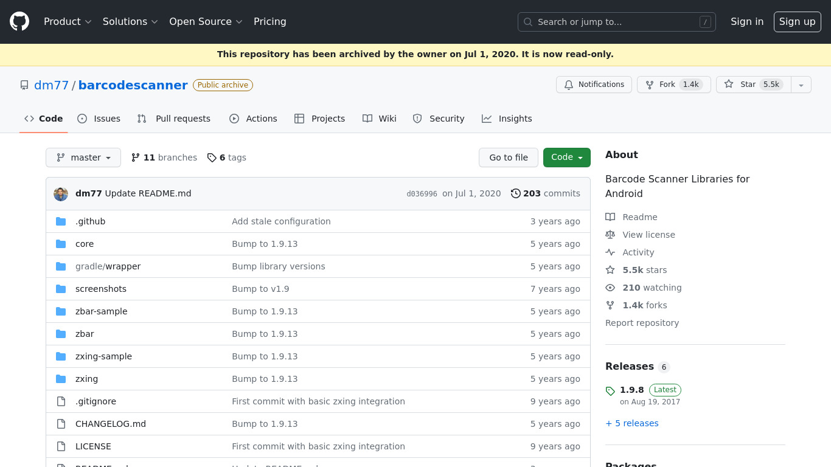Click the zbar-sample folder icon
This screenshot has width=831, height=467.
pyautogui.click(x=61, y=311)
